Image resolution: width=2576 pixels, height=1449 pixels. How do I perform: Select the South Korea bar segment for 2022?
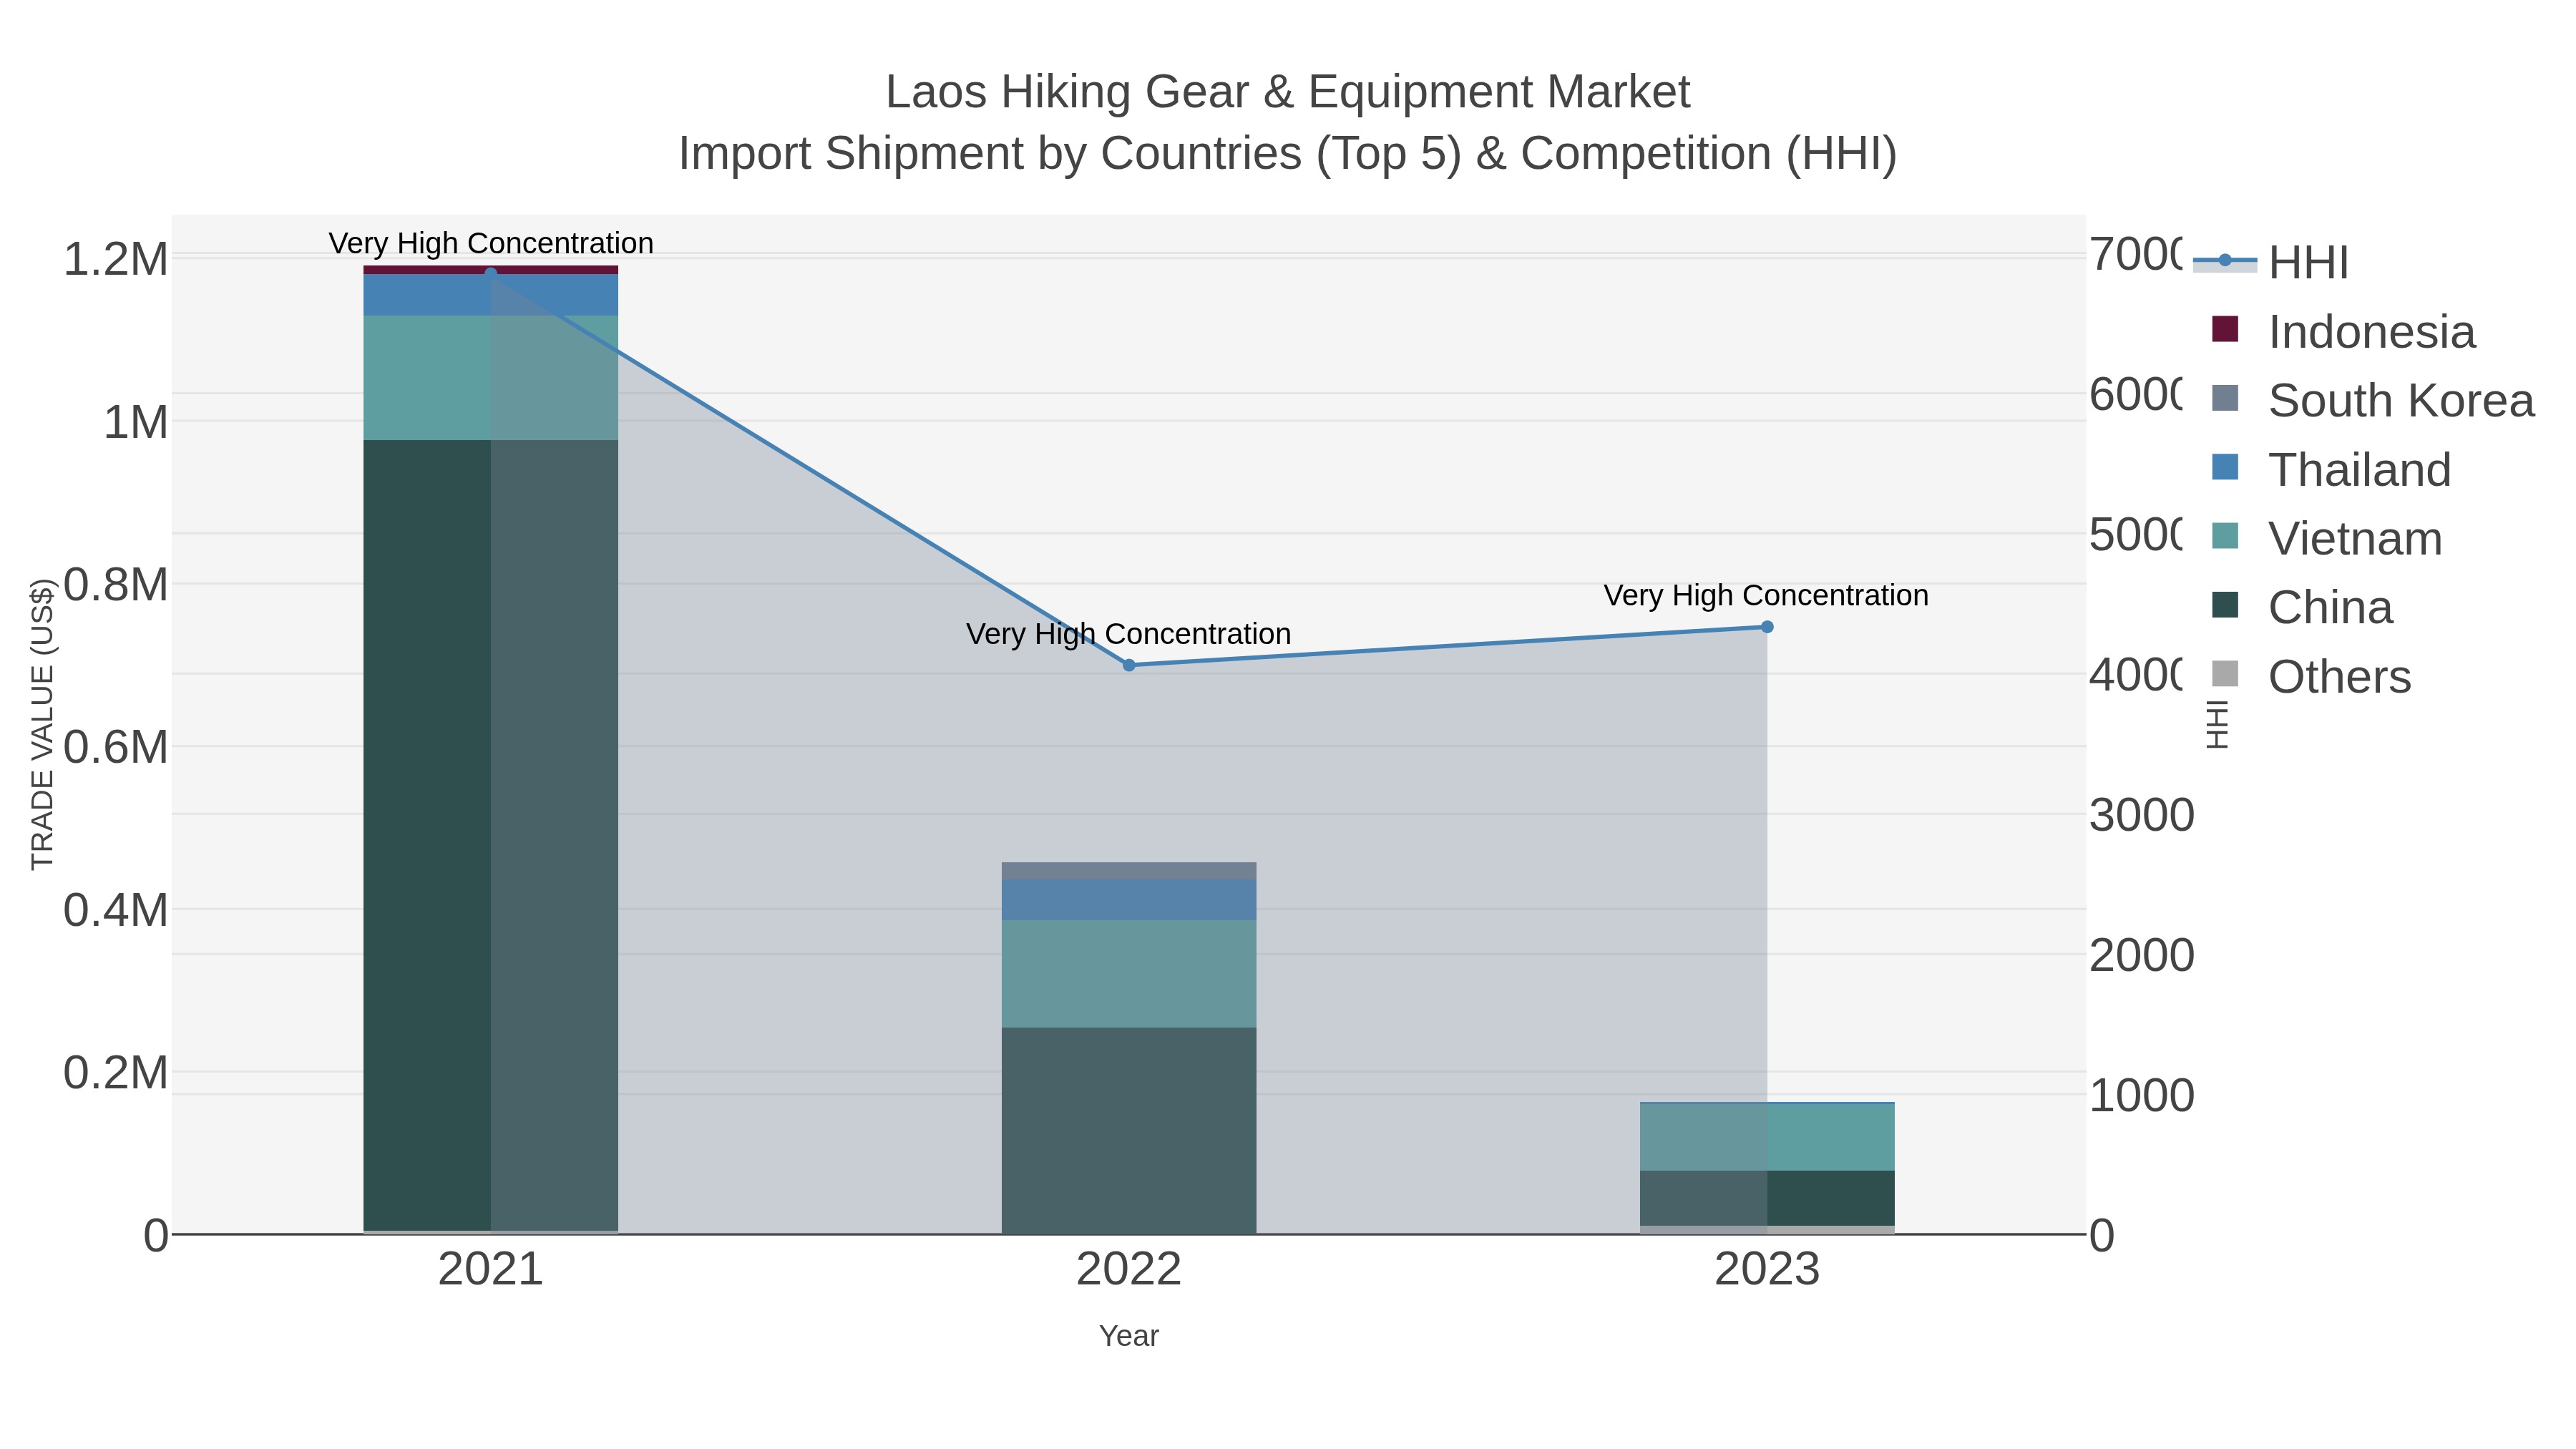(x=1129, y=871)
